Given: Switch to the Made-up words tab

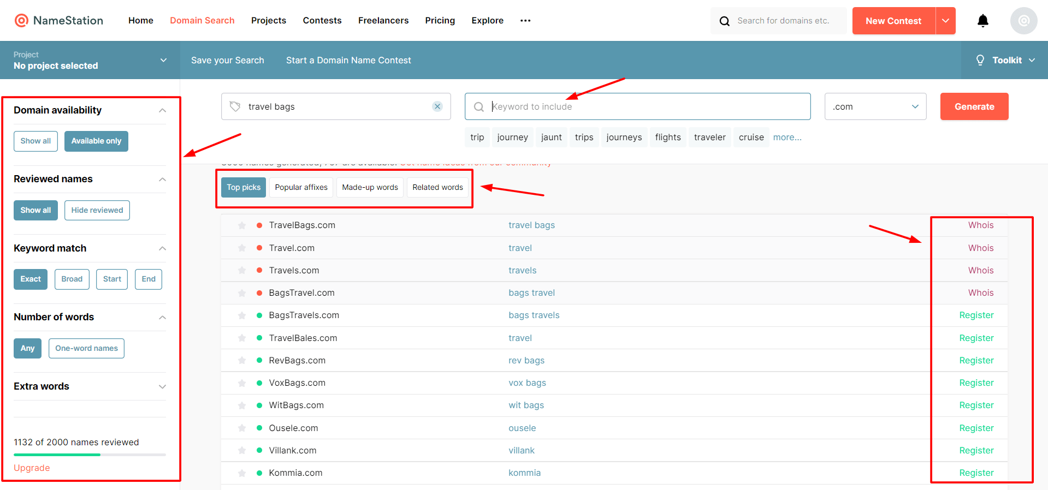Looking at the screenshot, I should point(370,187).
